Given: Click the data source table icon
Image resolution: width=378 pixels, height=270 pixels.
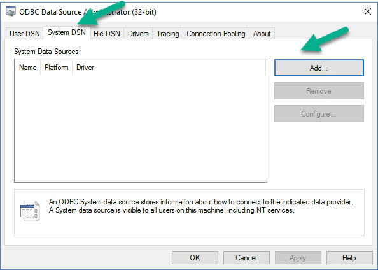Looking at the screenshot, I should [30, 210].
